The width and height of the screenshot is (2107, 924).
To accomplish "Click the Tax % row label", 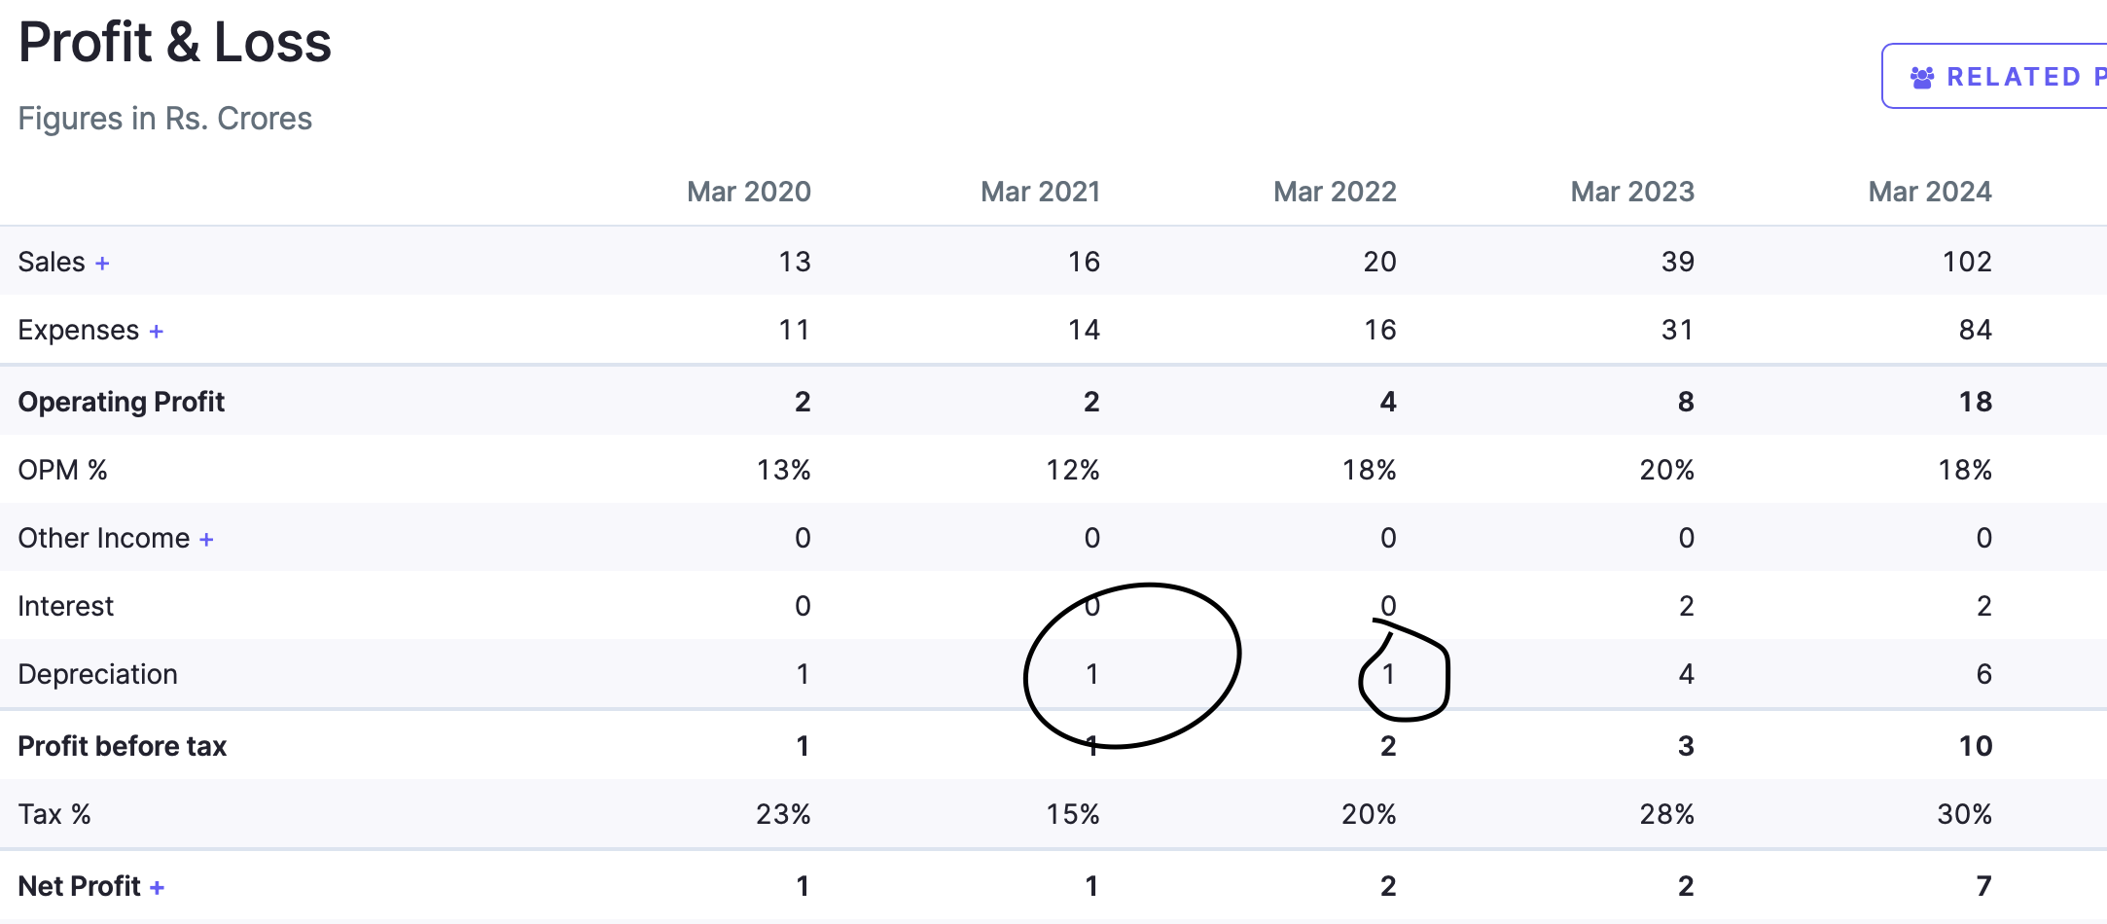I will (54, 814).
